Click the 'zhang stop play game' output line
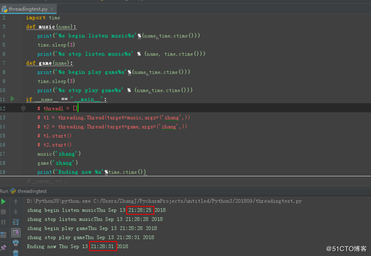The width and height of the screenshot is (371, 256). tap(90, 237)
